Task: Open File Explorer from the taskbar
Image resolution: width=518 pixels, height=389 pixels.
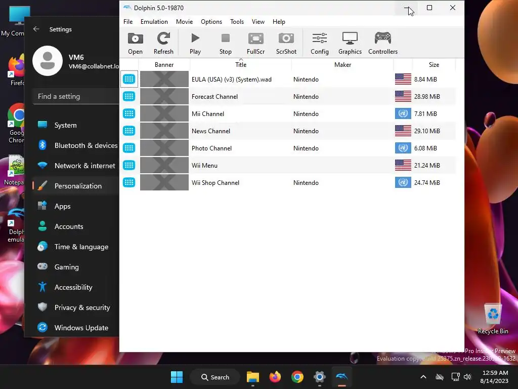Action: (253, 377)
